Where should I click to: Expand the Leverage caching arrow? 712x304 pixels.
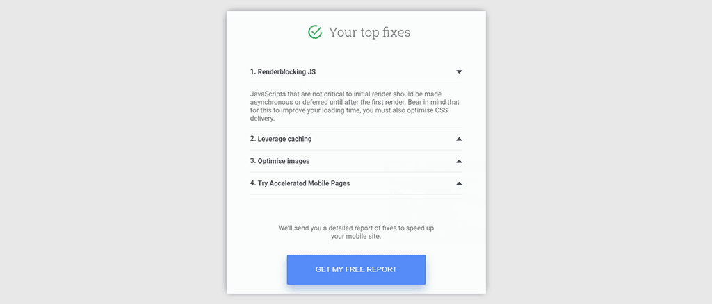point(459,139)
